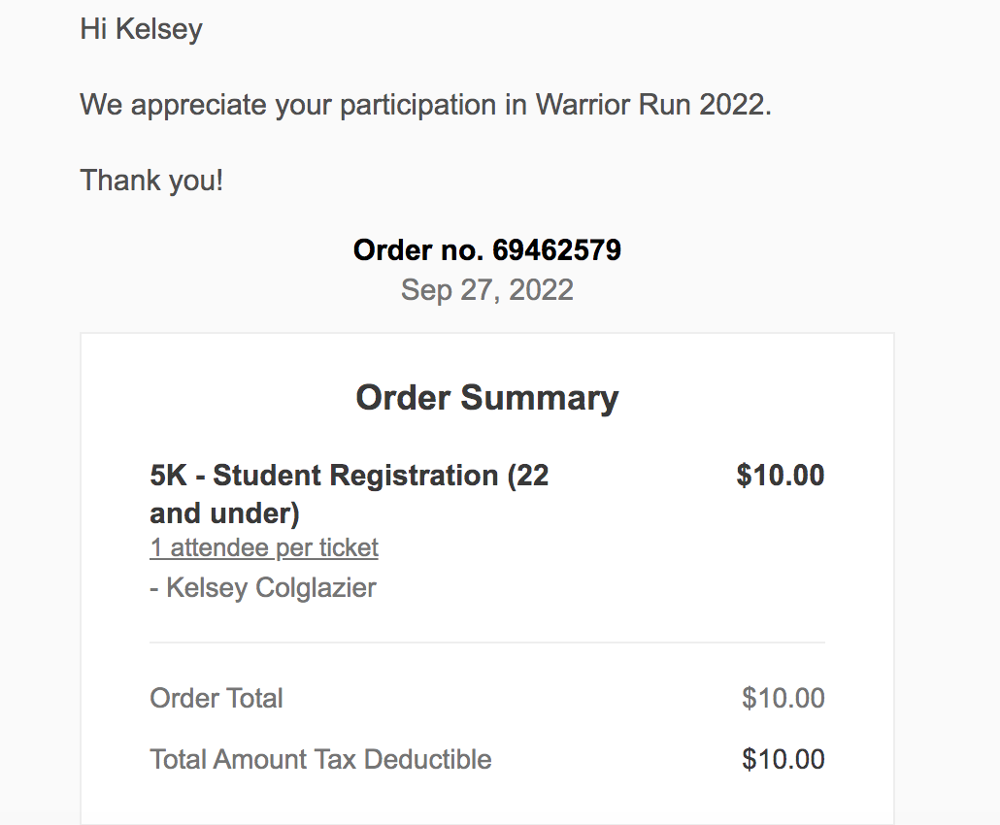This screenshot has height=825, width=1000.
Task: Click the $10.00 tax deductible amount
Action: pos(783,759)
